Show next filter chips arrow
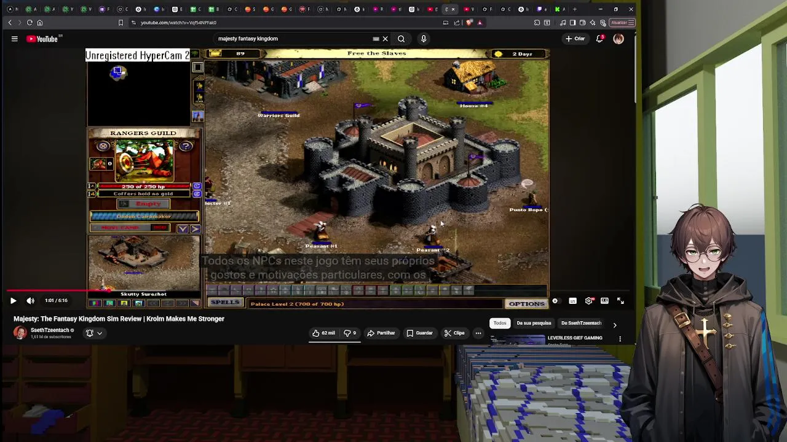 (x=615, y=325)
